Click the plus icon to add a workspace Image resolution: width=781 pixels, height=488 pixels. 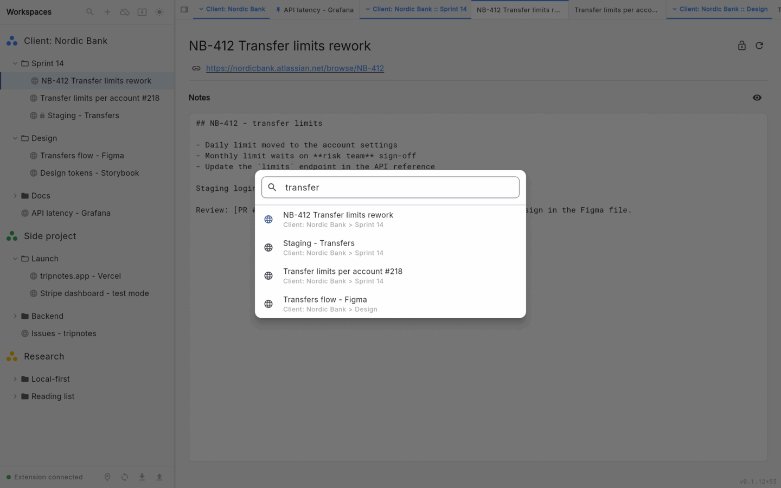pyautogui.click(x=107, y=12)
